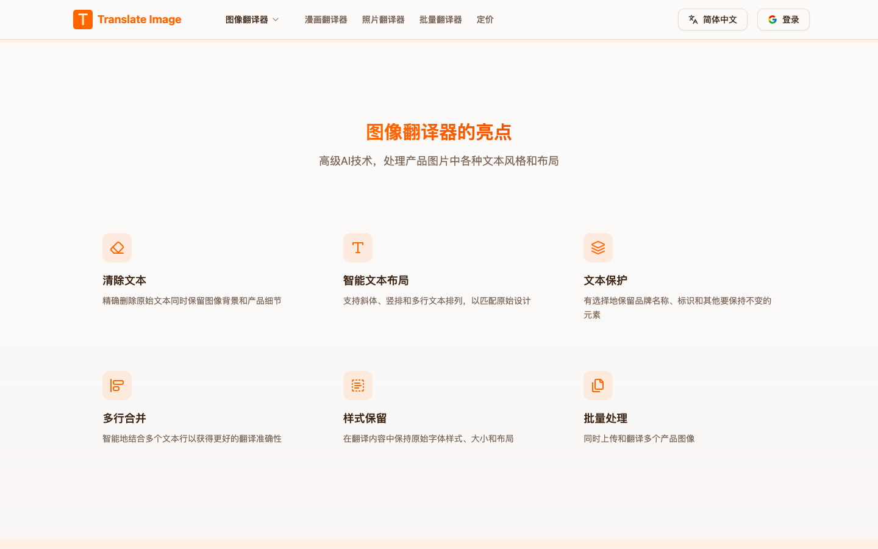Image resolution: width=878 pixels, height=549 pixels.
Task: Click the description beginning 支持斜体、竖排
Action: 437,301
